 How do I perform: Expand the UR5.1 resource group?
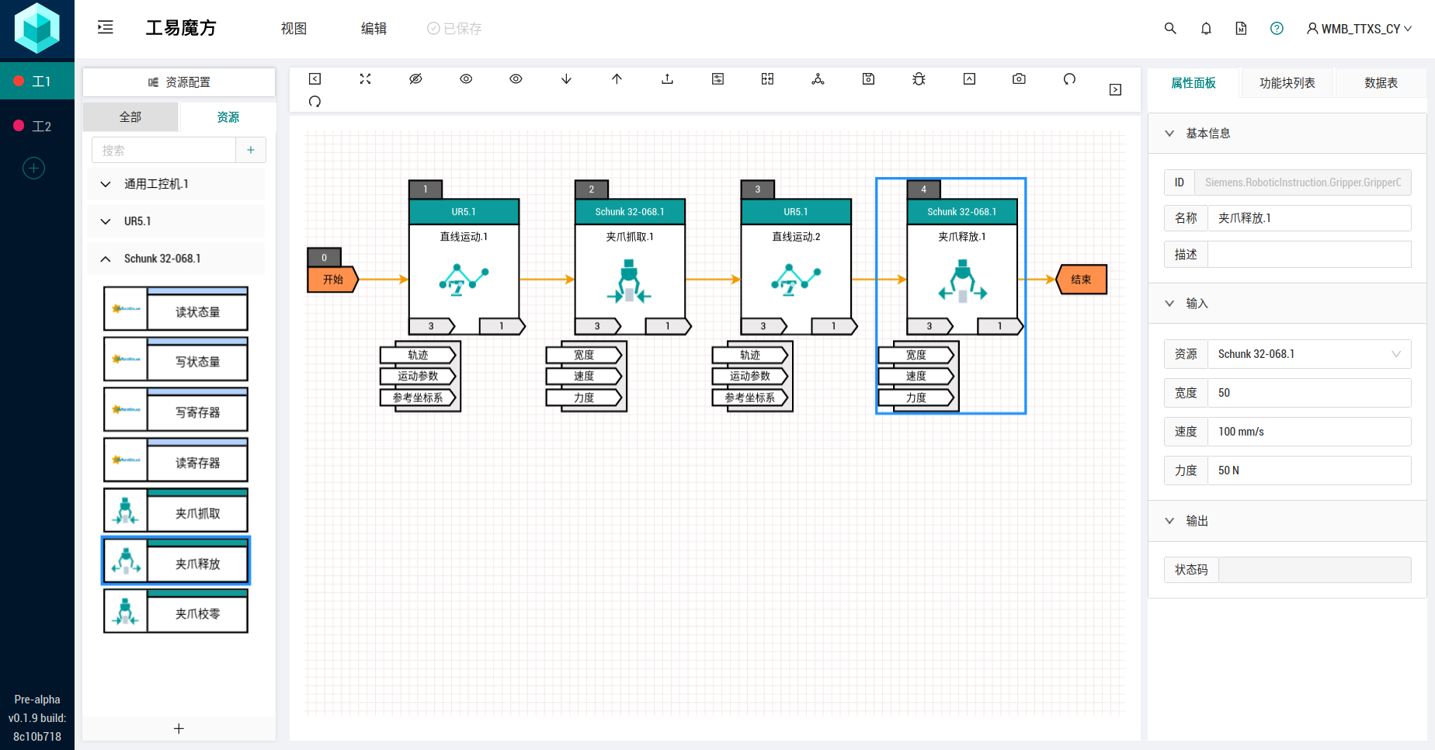[175, 221]
